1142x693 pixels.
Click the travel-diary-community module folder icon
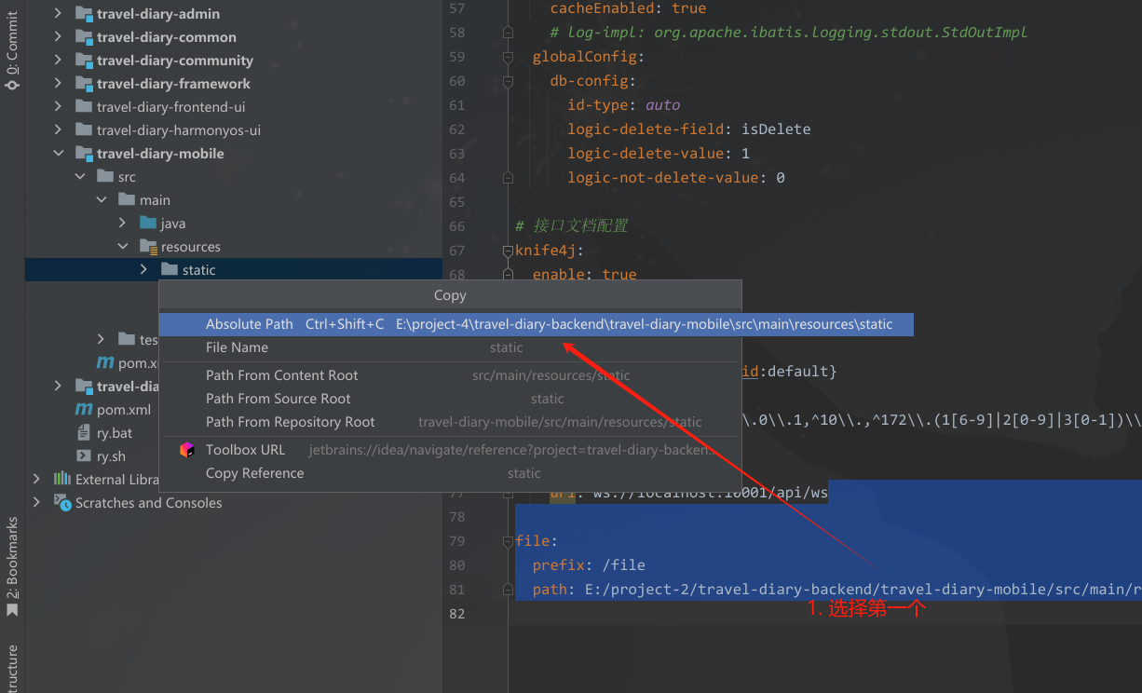84,61
